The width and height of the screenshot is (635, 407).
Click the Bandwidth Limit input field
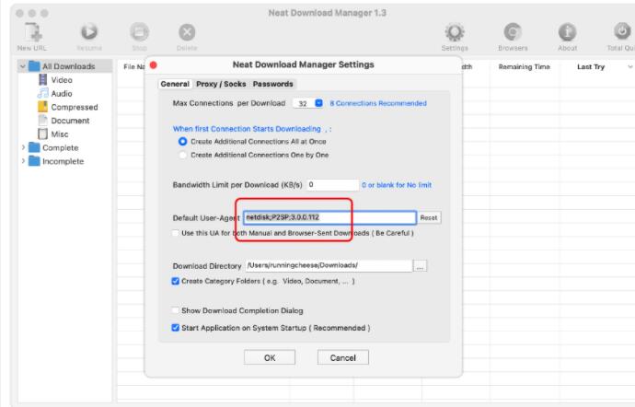tap(333, 185)
